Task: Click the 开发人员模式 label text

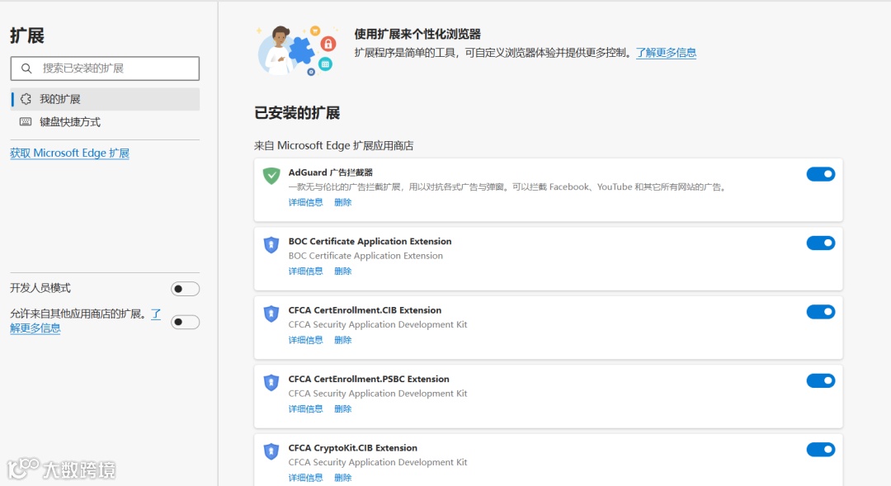Action: tap(40, 288)
